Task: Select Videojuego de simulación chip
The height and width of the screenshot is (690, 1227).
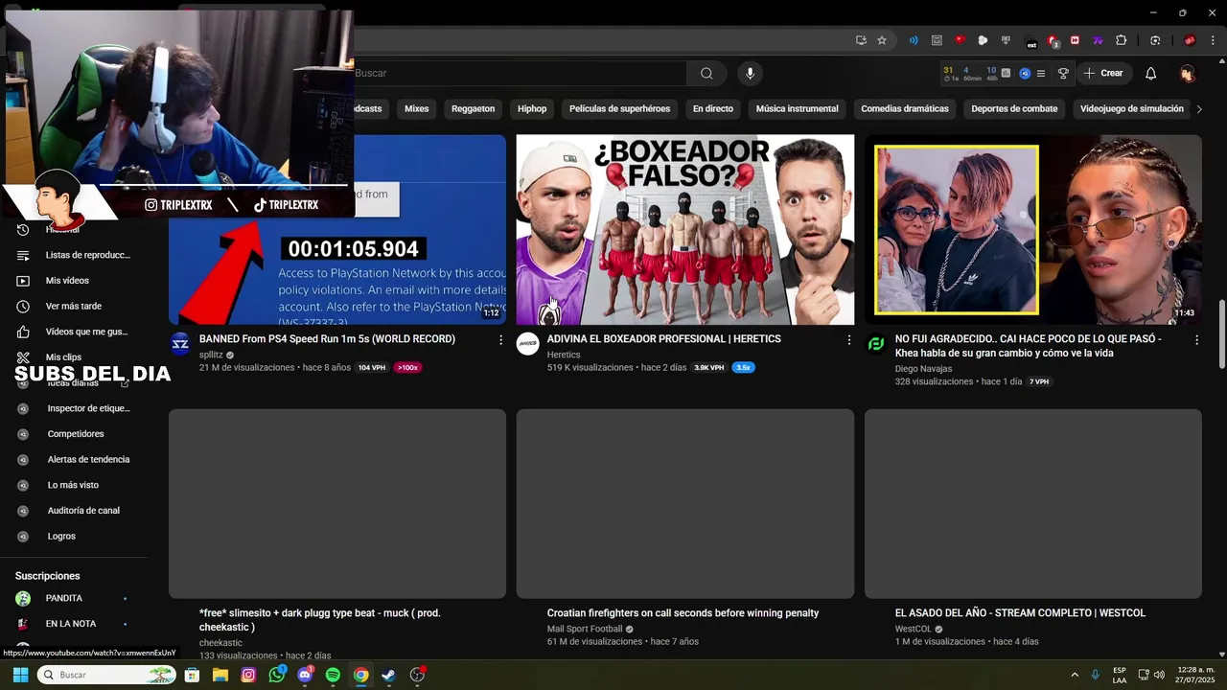Action: pos(1131,109)
